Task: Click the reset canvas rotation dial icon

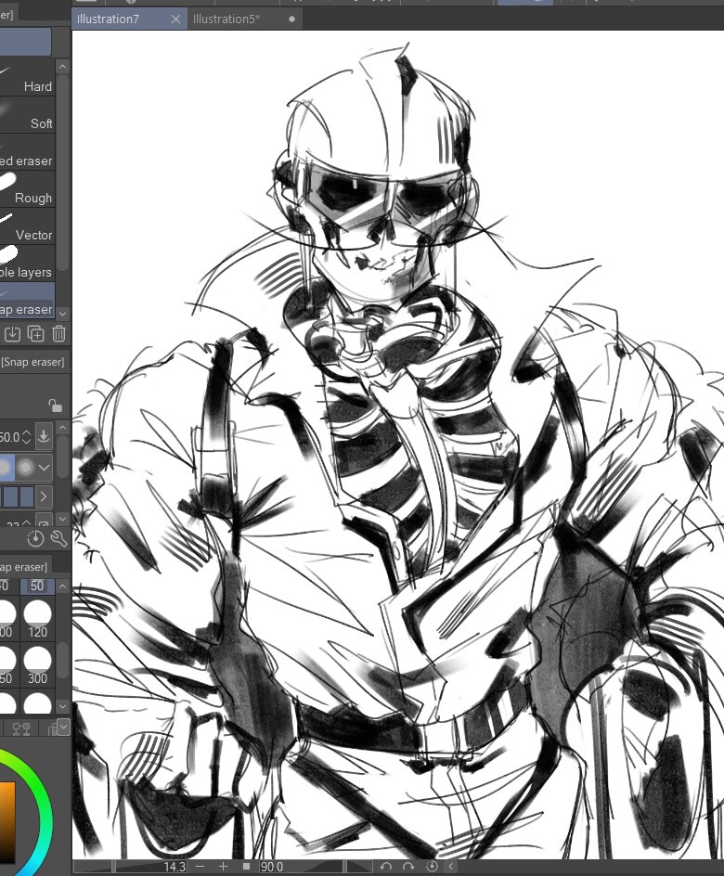Action: pos(432,867)
